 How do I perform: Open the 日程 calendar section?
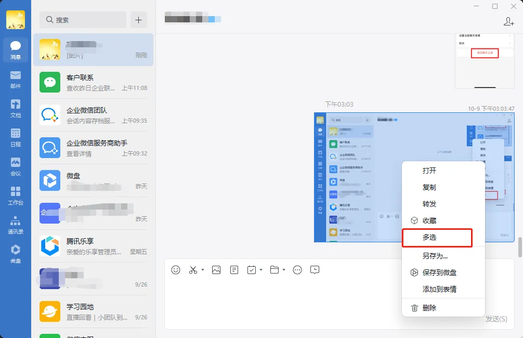[16, 138]
